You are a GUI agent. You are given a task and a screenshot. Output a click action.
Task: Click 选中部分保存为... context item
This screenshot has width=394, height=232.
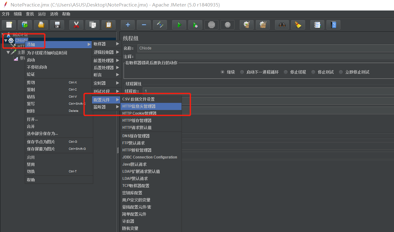pos(59,133)
